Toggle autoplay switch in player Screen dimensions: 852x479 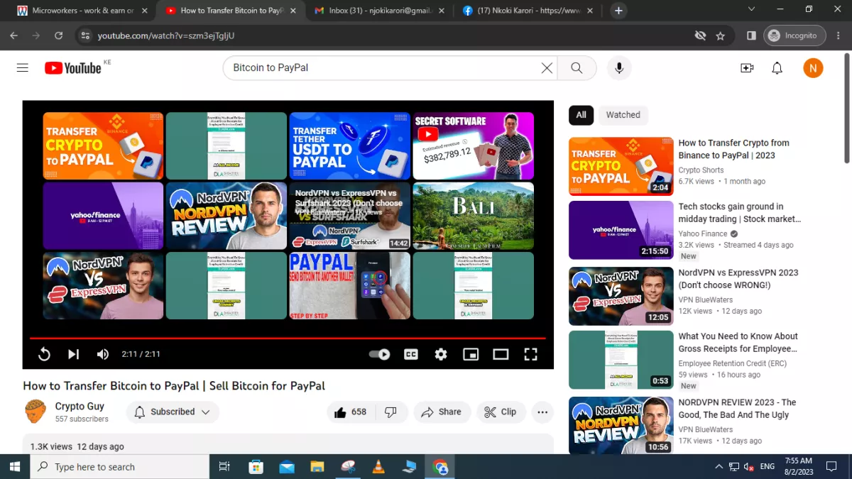coord(379,353)
